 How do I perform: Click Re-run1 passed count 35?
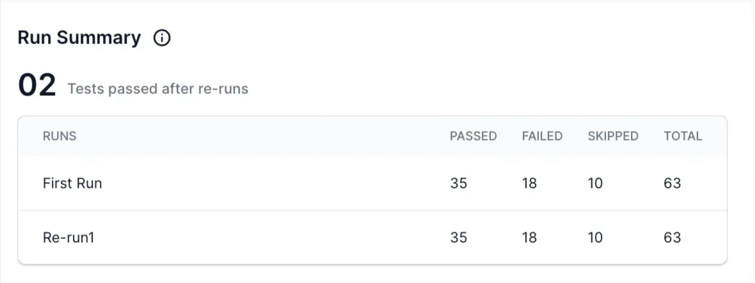[458, 238]
